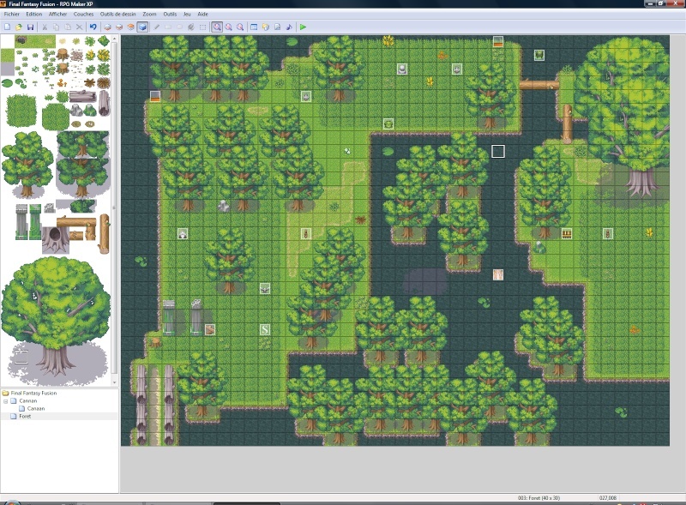Undo the last map edit
This screenshot has height=505, width=686.
point(93,27)
